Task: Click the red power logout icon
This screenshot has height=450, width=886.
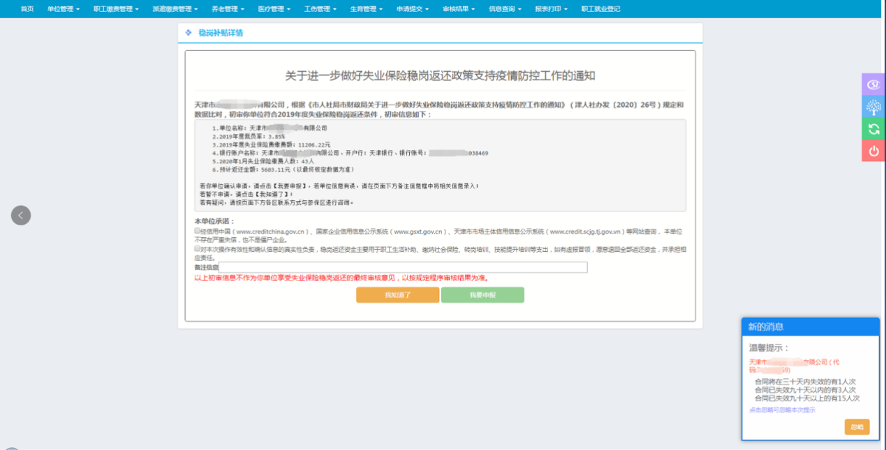Action: click(x=873, y=151)
